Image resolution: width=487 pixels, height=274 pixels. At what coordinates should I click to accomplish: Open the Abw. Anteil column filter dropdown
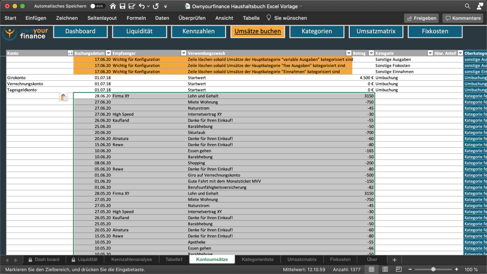[460, 53]
